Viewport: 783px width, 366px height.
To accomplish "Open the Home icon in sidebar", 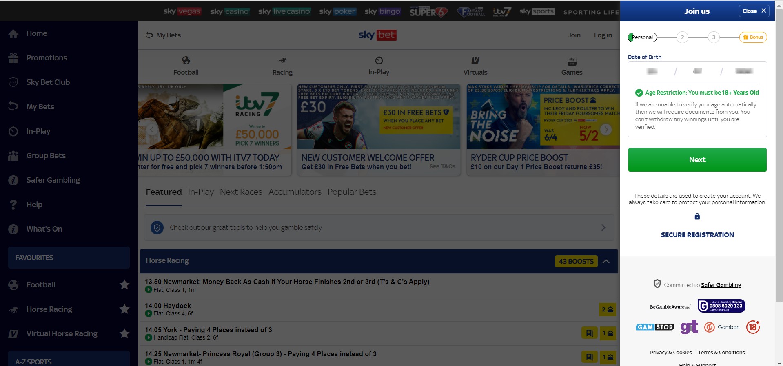I will pyautogui.click(x=13, y=33).
